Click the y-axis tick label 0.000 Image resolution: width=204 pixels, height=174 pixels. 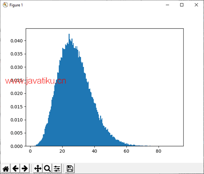17,146
